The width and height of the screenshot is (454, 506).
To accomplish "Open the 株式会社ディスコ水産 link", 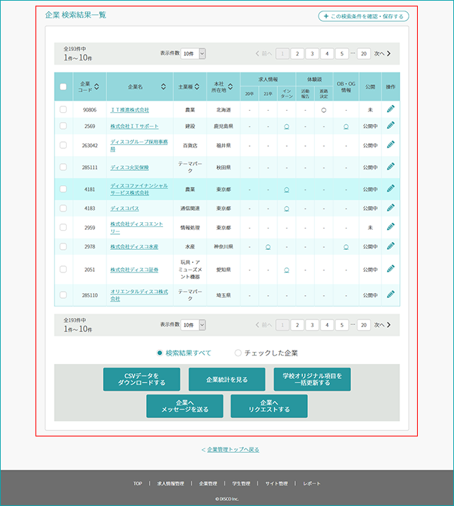I will [x=134, y=246].
